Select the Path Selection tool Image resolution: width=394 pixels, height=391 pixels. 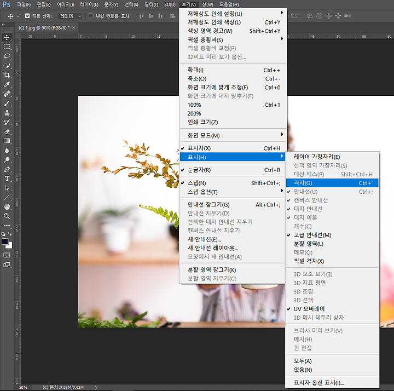7,188
